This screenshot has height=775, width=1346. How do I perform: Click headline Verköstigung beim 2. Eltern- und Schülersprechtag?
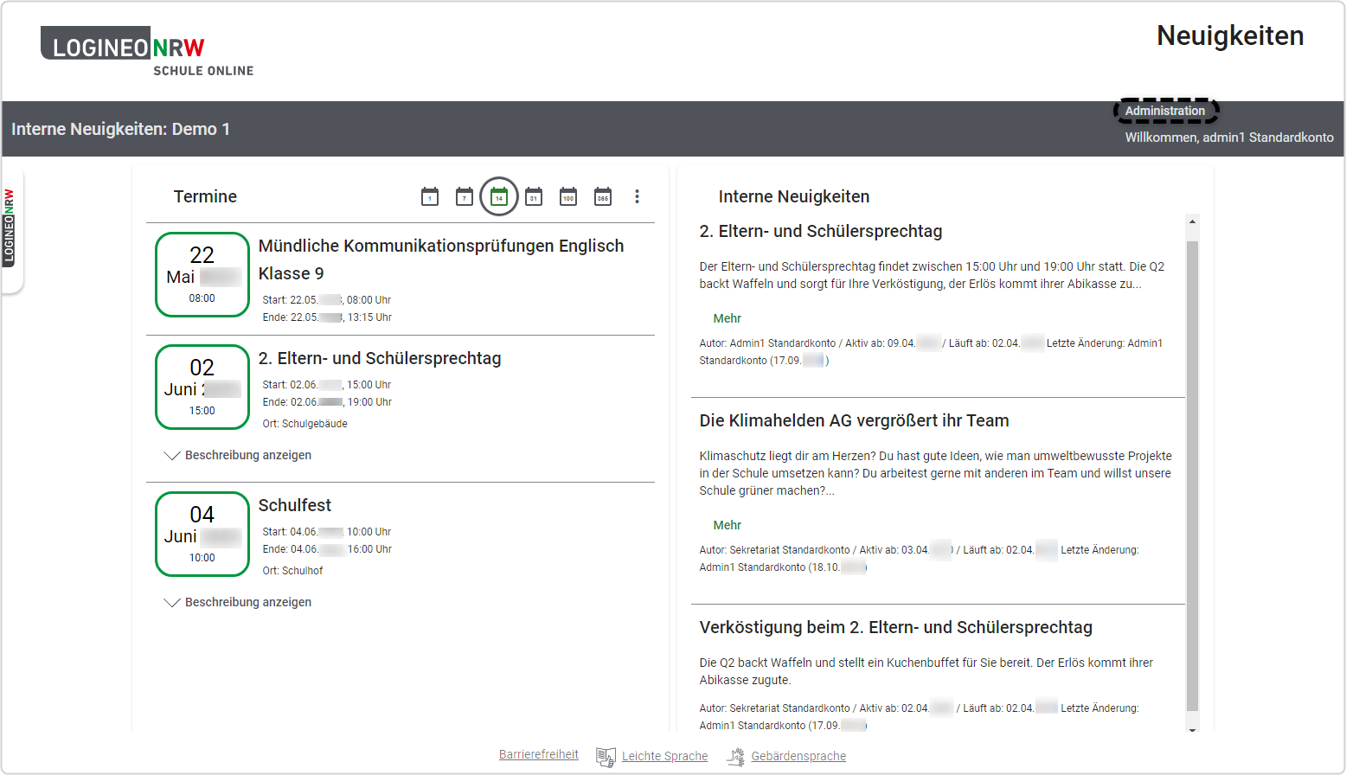point(895,627)
